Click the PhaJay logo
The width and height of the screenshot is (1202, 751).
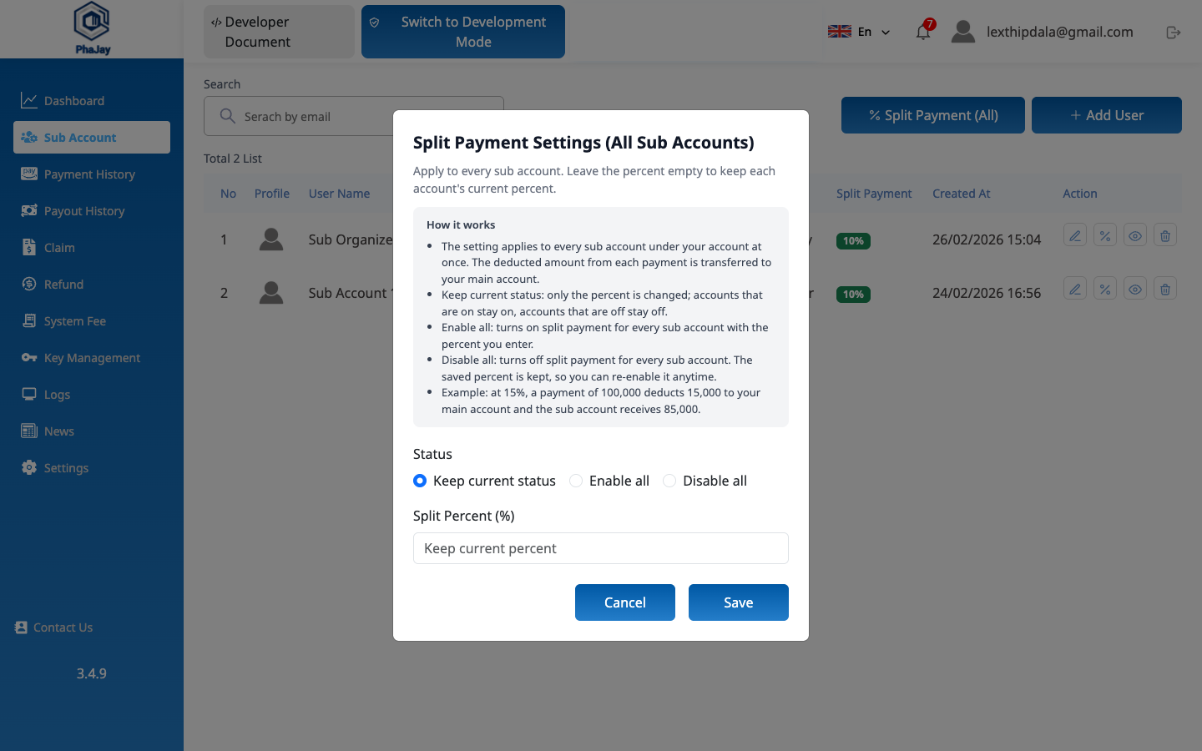pyautogui.click(x=92, y=28)
